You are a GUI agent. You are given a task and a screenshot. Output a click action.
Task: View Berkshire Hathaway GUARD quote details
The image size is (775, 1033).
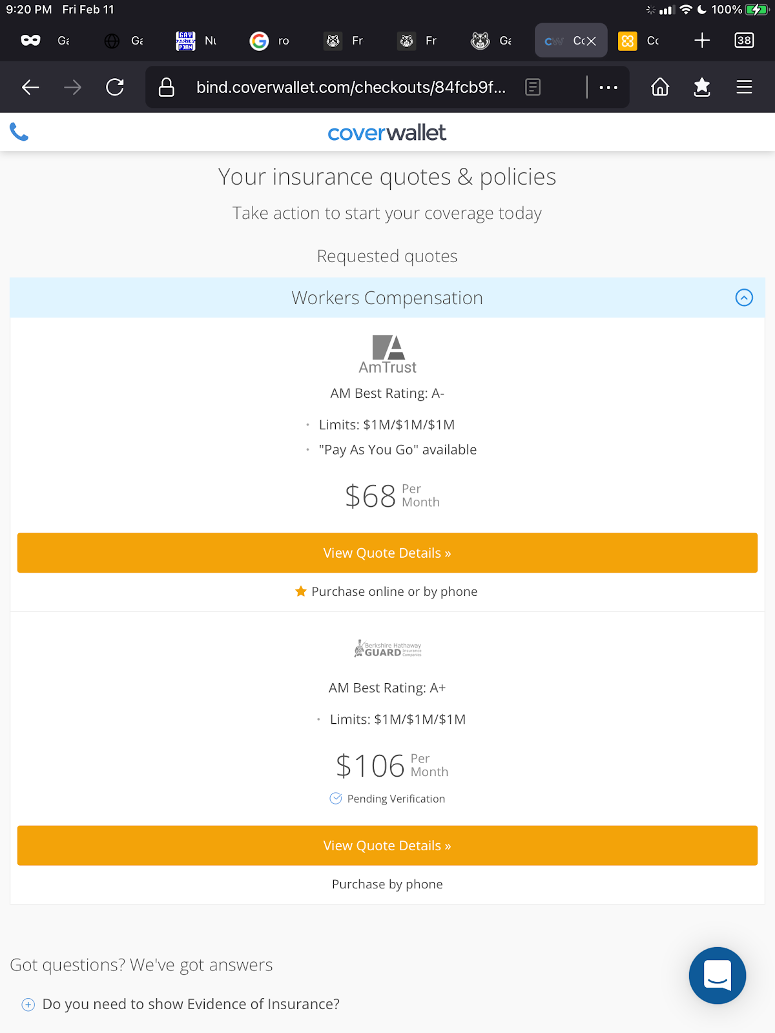coord(387,845)
